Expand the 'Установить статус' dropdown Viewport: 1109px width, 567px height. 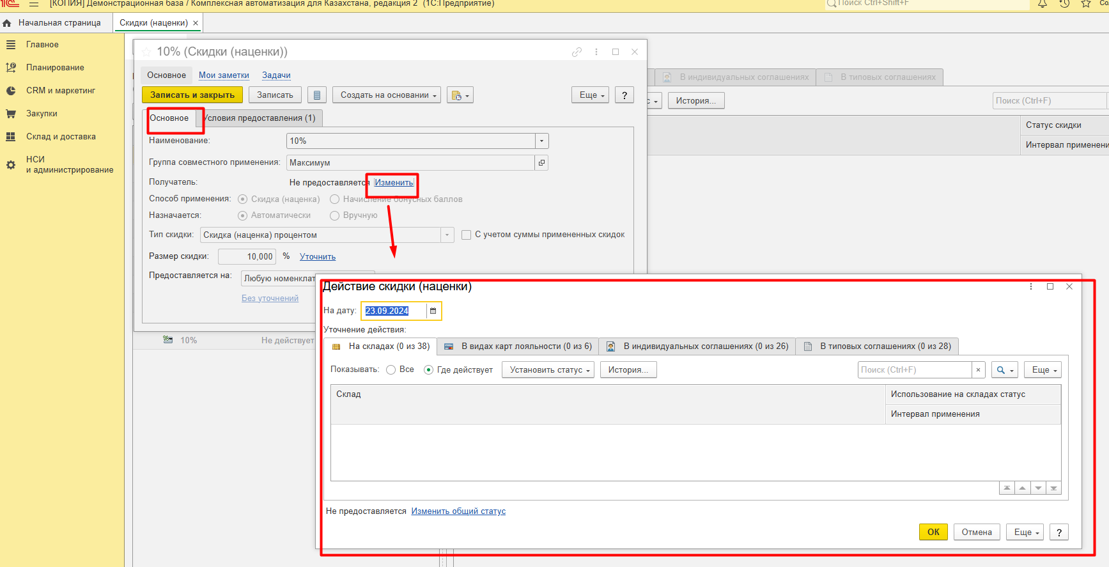click(548, 370)
